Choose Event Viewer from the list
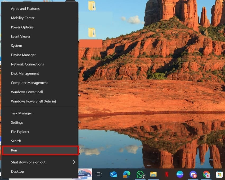Viewport: 225px width, 180px height. pyautogui.click(x=20, y=36)
